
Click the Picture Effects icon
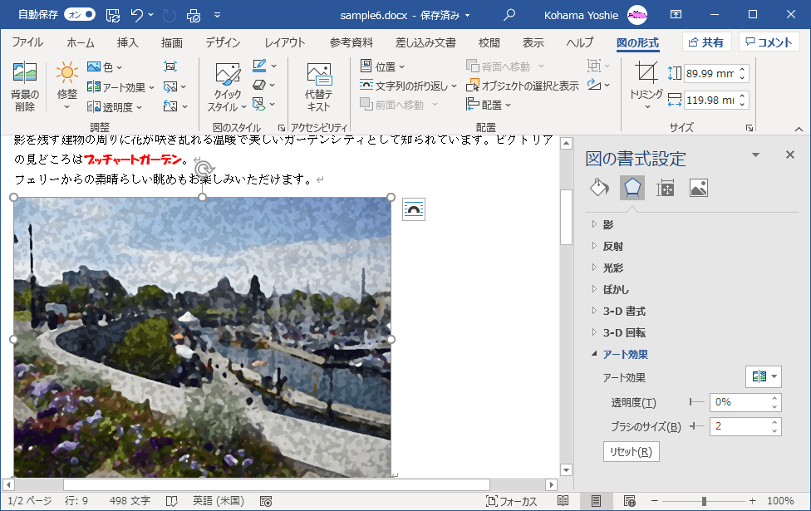click(259, 85)
